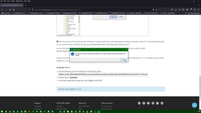Open the History menu
Viewport: 201px width, 113px height.
13,1
